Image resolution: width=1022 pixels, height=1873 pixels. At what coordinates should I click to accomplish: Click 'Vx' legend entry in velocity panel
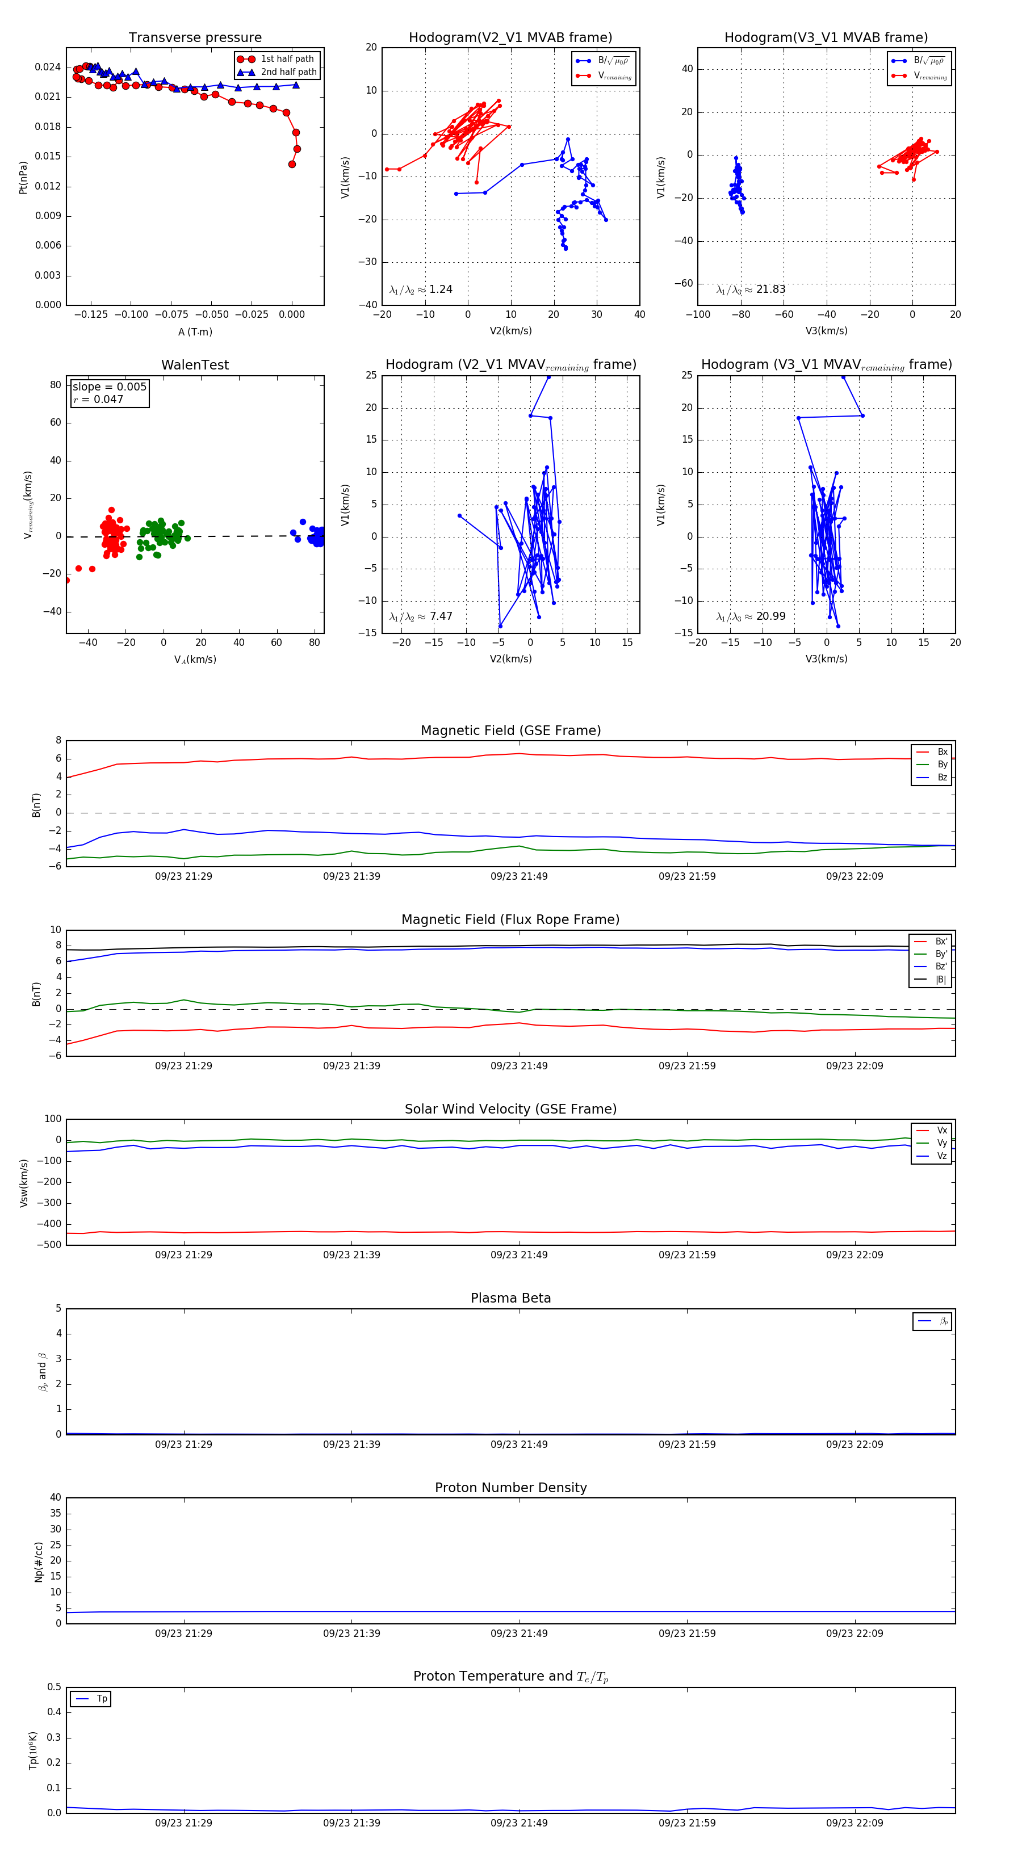pos(932,1131)
